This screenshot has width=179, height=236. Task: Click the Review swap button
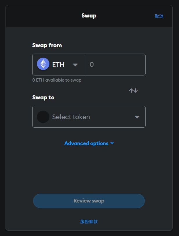[89, 201]
